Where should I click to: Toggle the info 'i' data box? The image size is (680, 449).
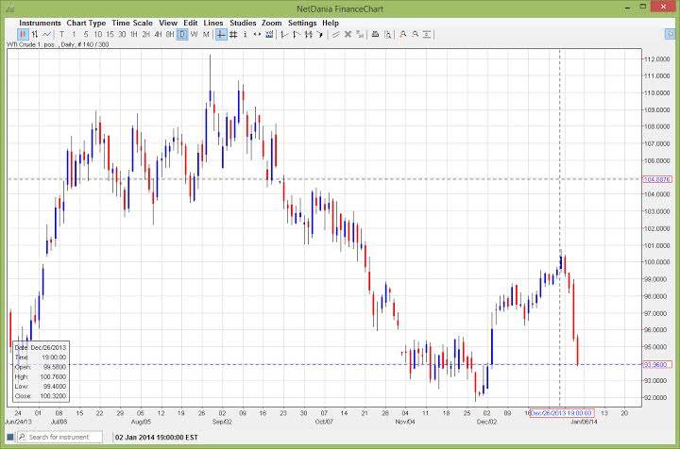pos(245,34)
